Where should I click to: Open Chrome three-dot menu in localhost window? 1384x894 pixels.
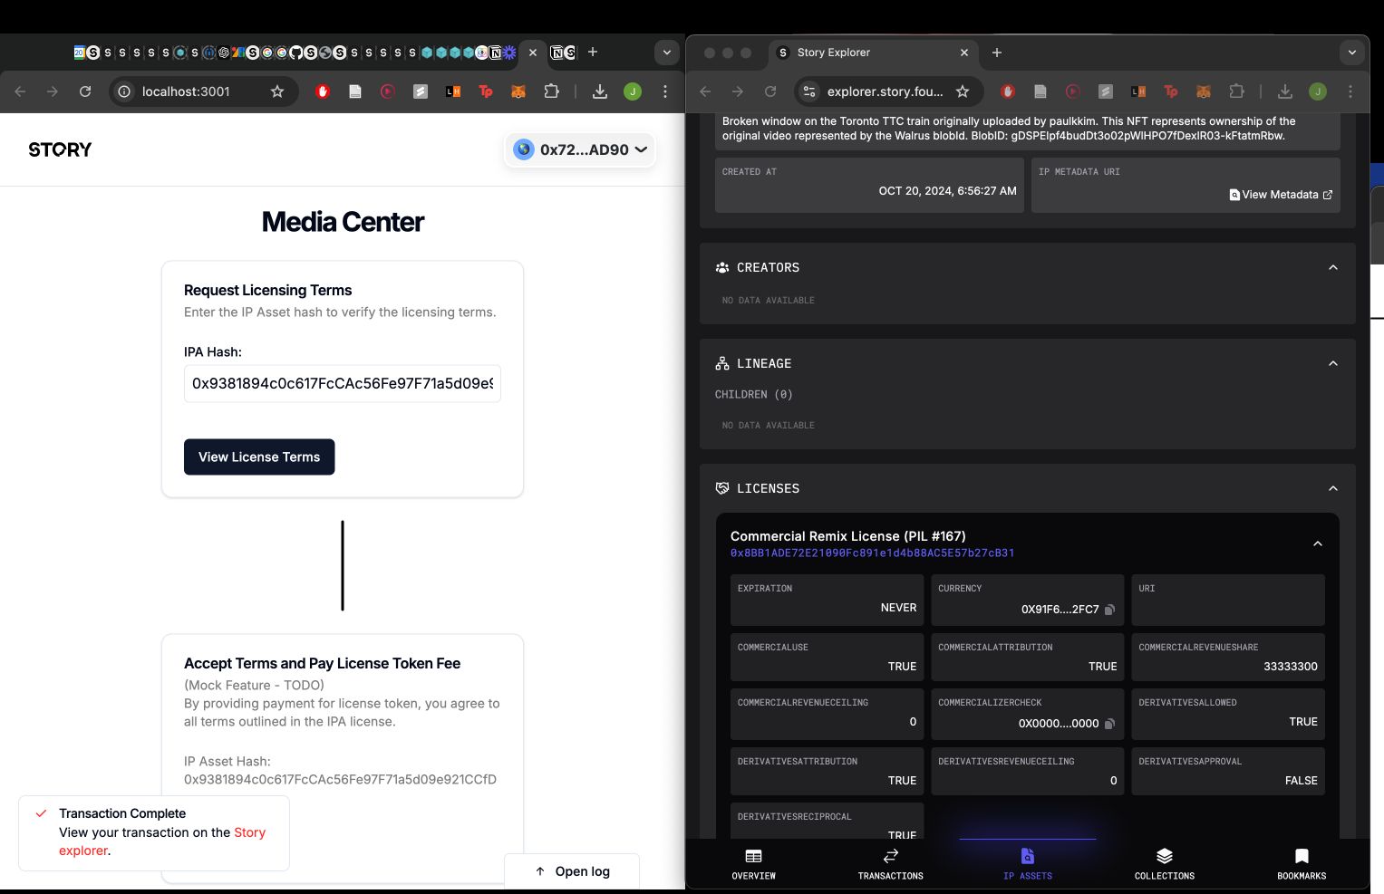coord(665,91)
